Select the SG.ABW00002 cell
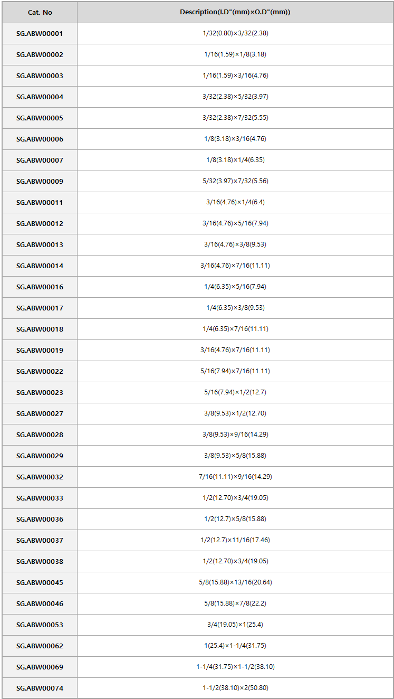The height and width of the screenshot is (699, 394). click(x=40, y=54)
